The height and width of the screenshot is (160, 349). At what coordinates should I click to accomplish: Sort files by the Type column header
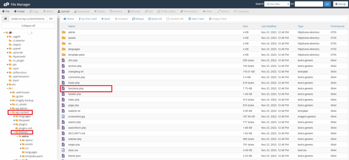click(x=301, y=26)
